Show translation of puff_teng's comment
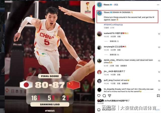Viewport: 161px width, 113px height. click(125, 83)
